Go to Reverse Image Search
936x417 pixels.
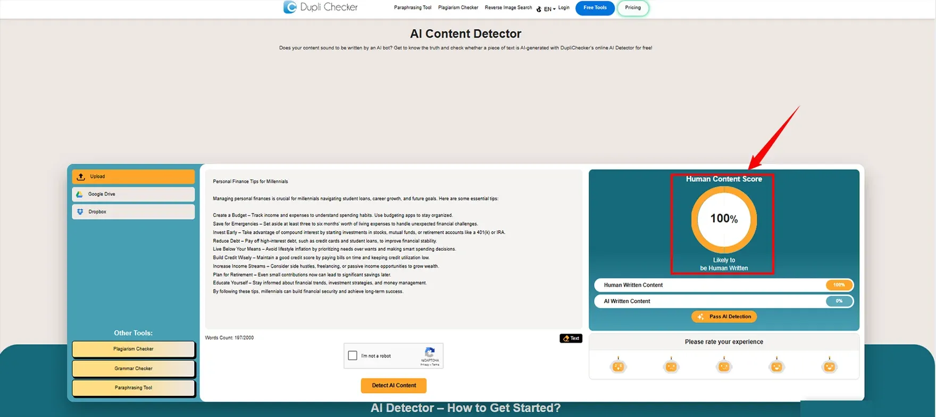508,8
